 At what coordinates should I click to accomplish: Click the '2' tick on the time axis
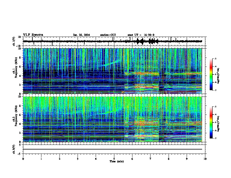coord(60,159)
